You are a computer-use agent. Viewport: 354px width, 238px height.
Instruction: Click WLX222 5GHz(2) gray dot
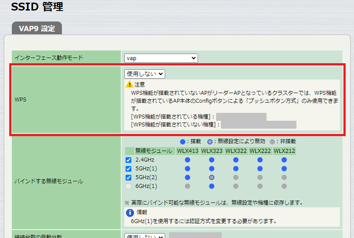(260, 177)
